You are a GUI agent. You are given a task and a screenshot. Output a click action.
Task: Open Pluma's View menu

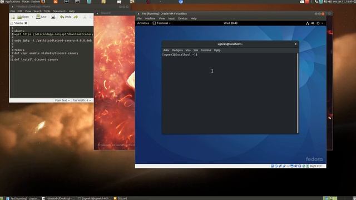click(28, 11)
